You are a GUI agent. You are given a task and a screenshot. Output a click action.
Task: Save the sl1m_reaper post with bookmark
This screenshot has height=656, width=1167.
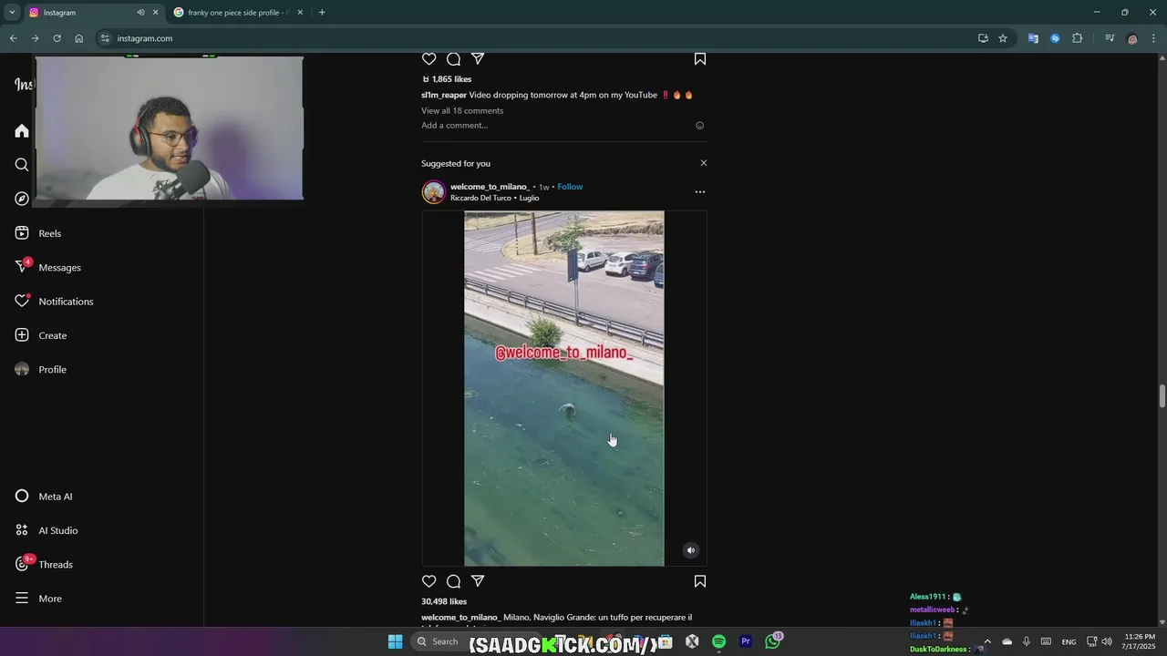pos(700,59)
